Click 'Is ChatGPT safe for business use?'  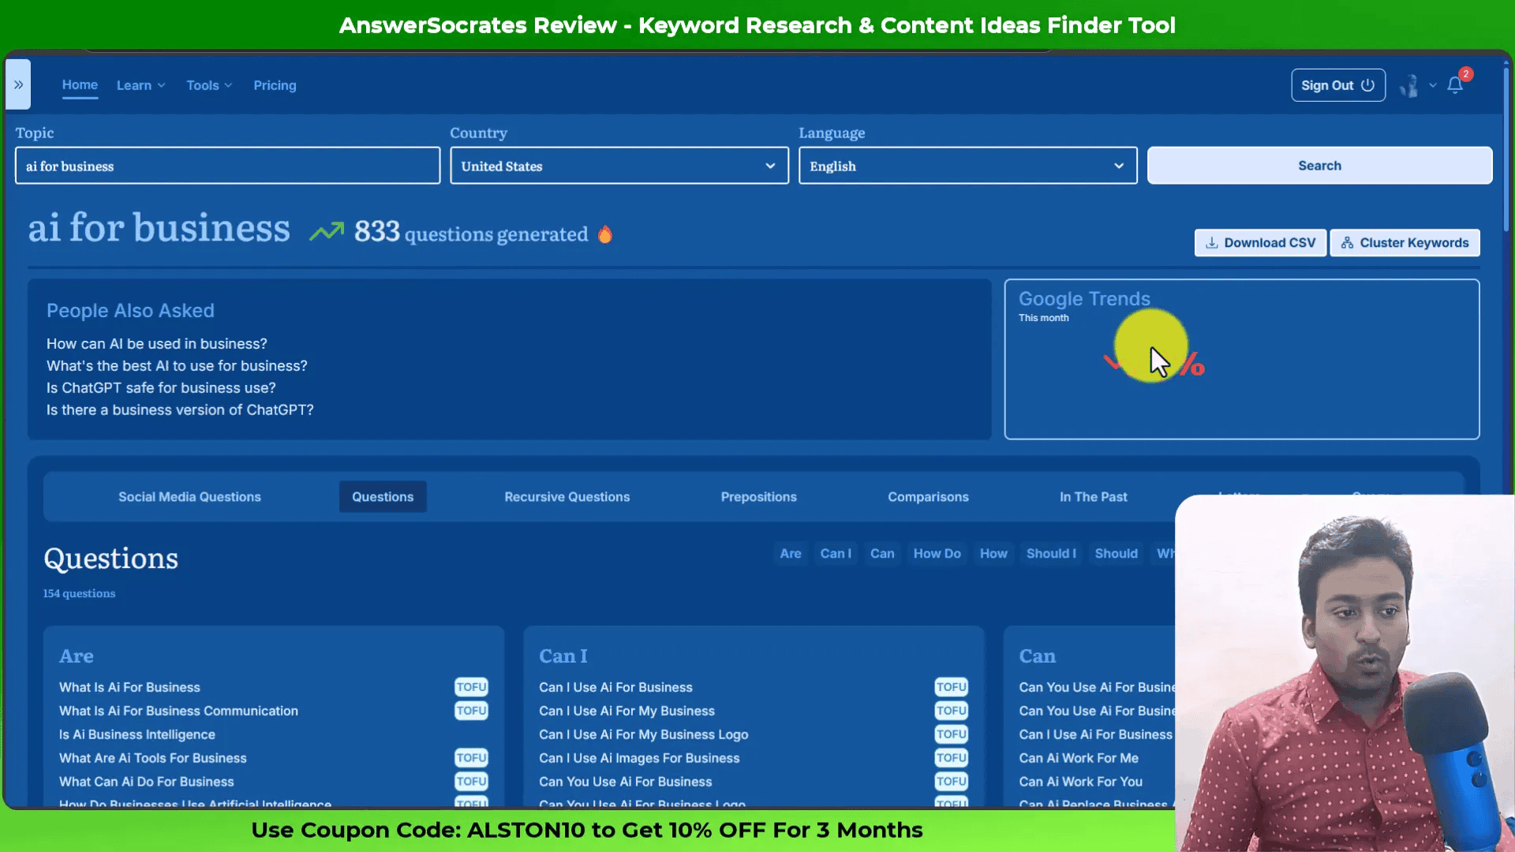click(x=161, y=388)
